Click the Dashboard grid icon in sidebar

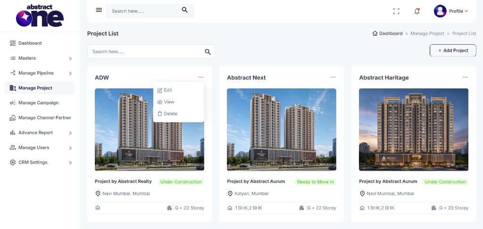click(13, 43)
